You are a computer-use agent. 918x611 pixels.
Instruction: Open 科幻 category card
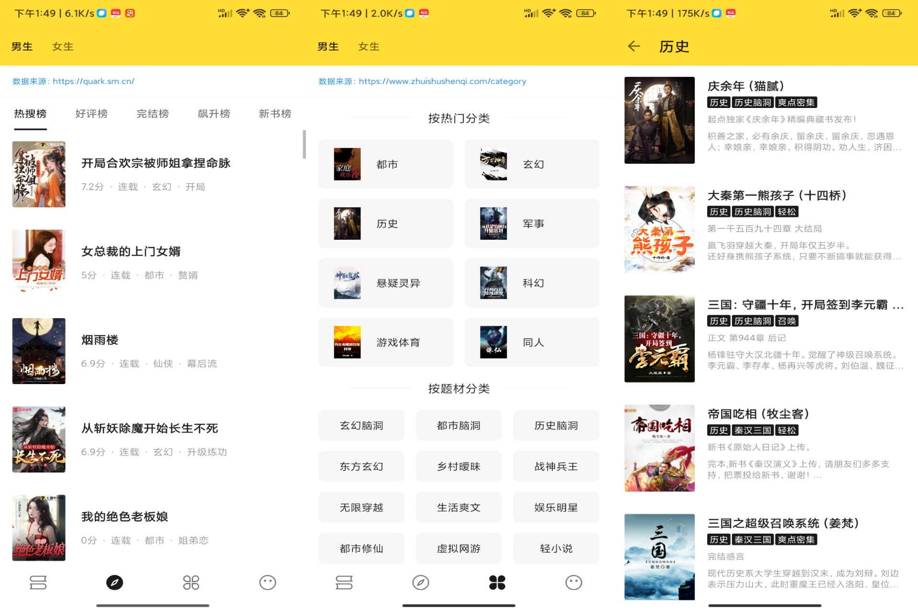pyautogui.click(x=532, y=283)
